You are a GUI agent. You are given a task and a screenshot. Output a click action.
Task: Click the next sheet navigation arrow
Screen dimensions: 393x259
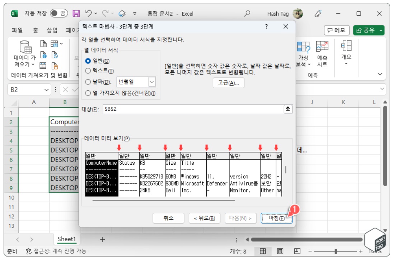pos(31,240)
